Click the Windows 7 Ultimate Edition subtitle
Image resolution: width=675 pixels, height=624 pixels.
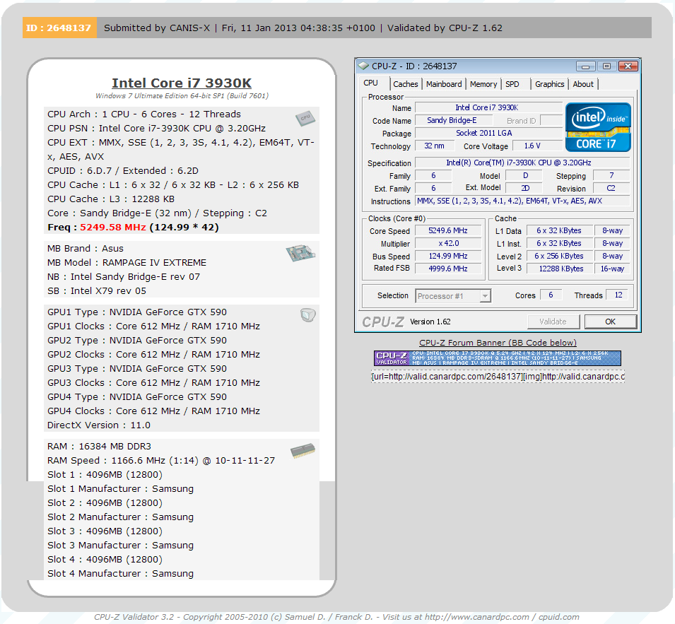182,95
